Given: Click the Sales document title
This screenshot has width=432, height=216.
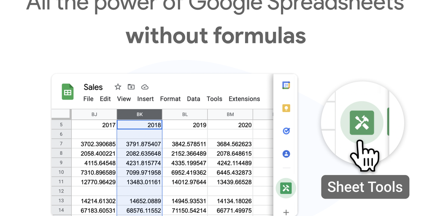Looking at the screenshot, I should tap(93, 87).
